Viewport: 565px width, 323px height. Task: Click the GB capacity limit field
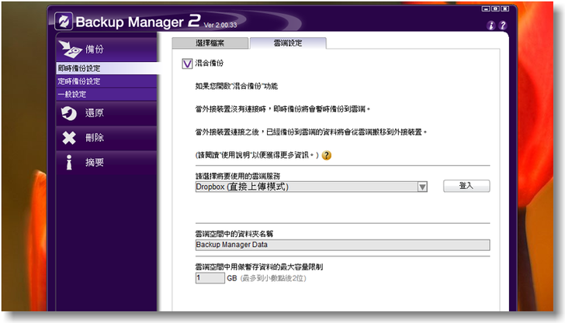(x=210, y=278)
